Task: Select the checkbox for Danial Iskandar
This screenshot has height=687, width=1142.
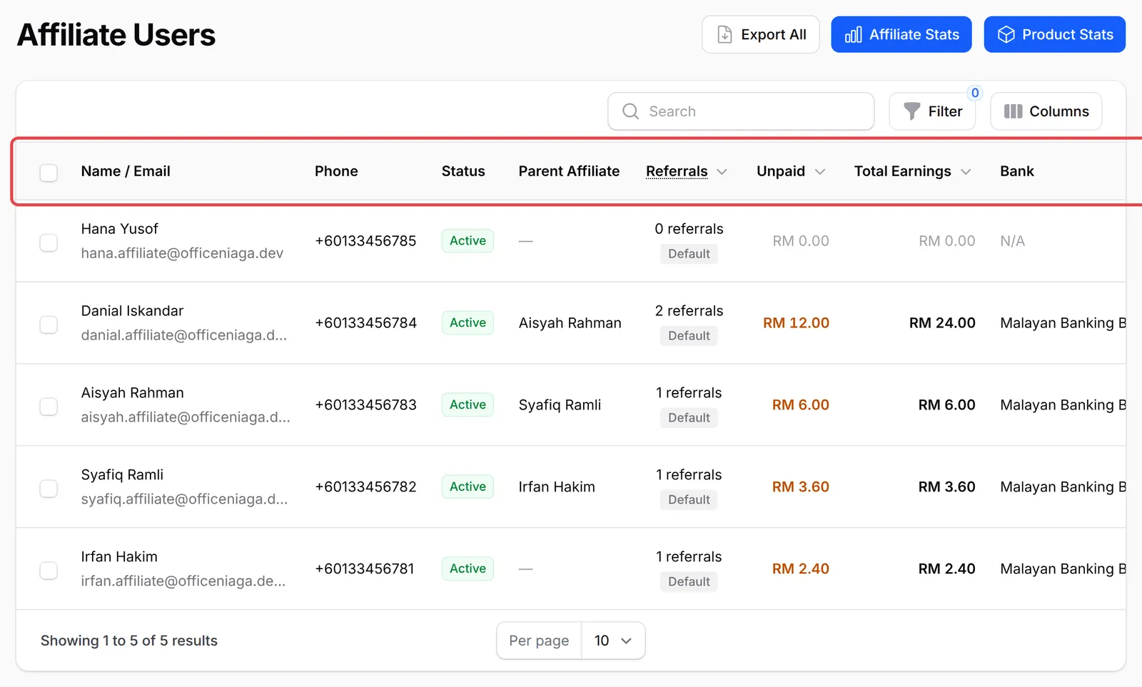Action: point(49,325)
